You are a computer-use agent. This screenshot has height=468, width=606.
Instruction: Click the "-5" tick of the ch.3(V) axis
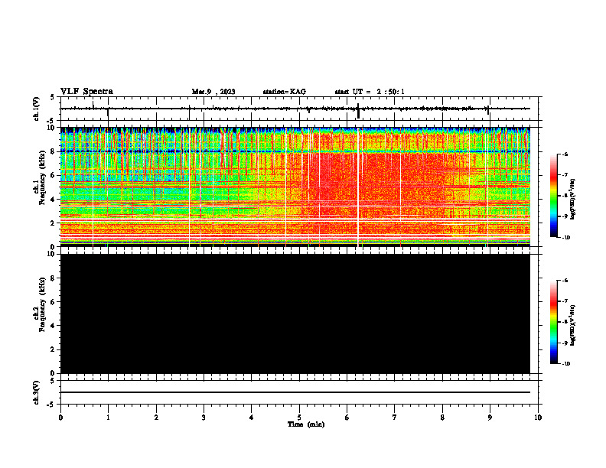52,405
